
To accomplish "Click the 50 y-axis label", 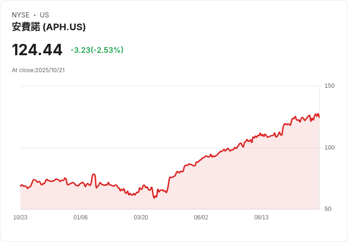I will 328,209.
